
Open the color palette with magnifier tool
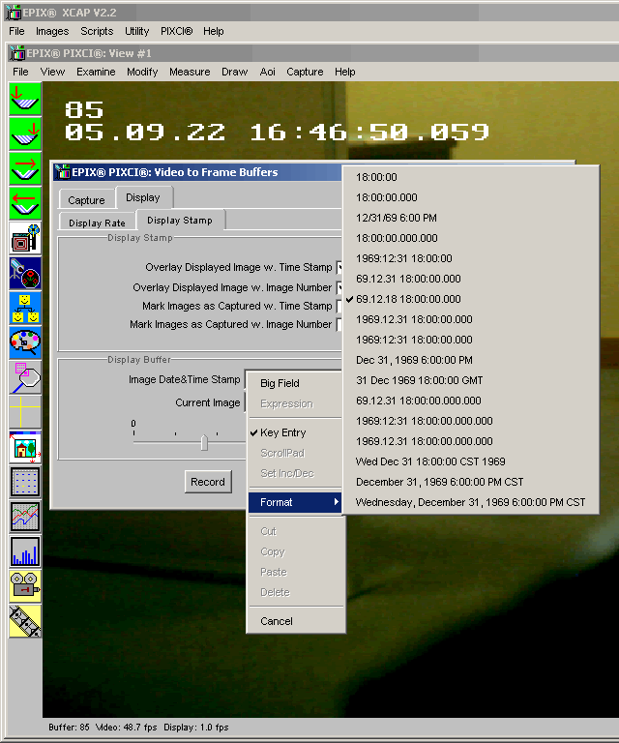point(25,342)
